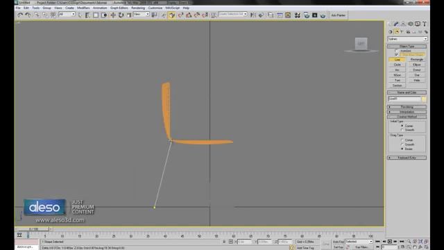
Task: Choose the Select Object arrow tool
Action: pyautogui.click(x=80, y=15)
